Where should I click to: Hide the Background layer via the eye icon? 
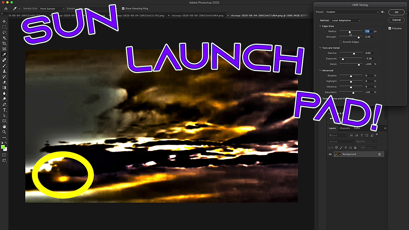click(x=330, y=154)
